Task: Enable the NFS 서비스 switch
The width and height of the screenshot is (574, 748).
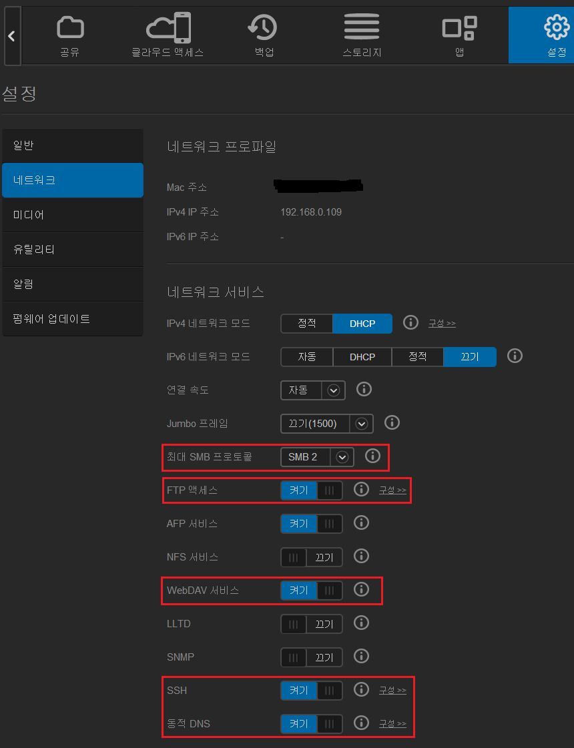Action: point(311,556)
